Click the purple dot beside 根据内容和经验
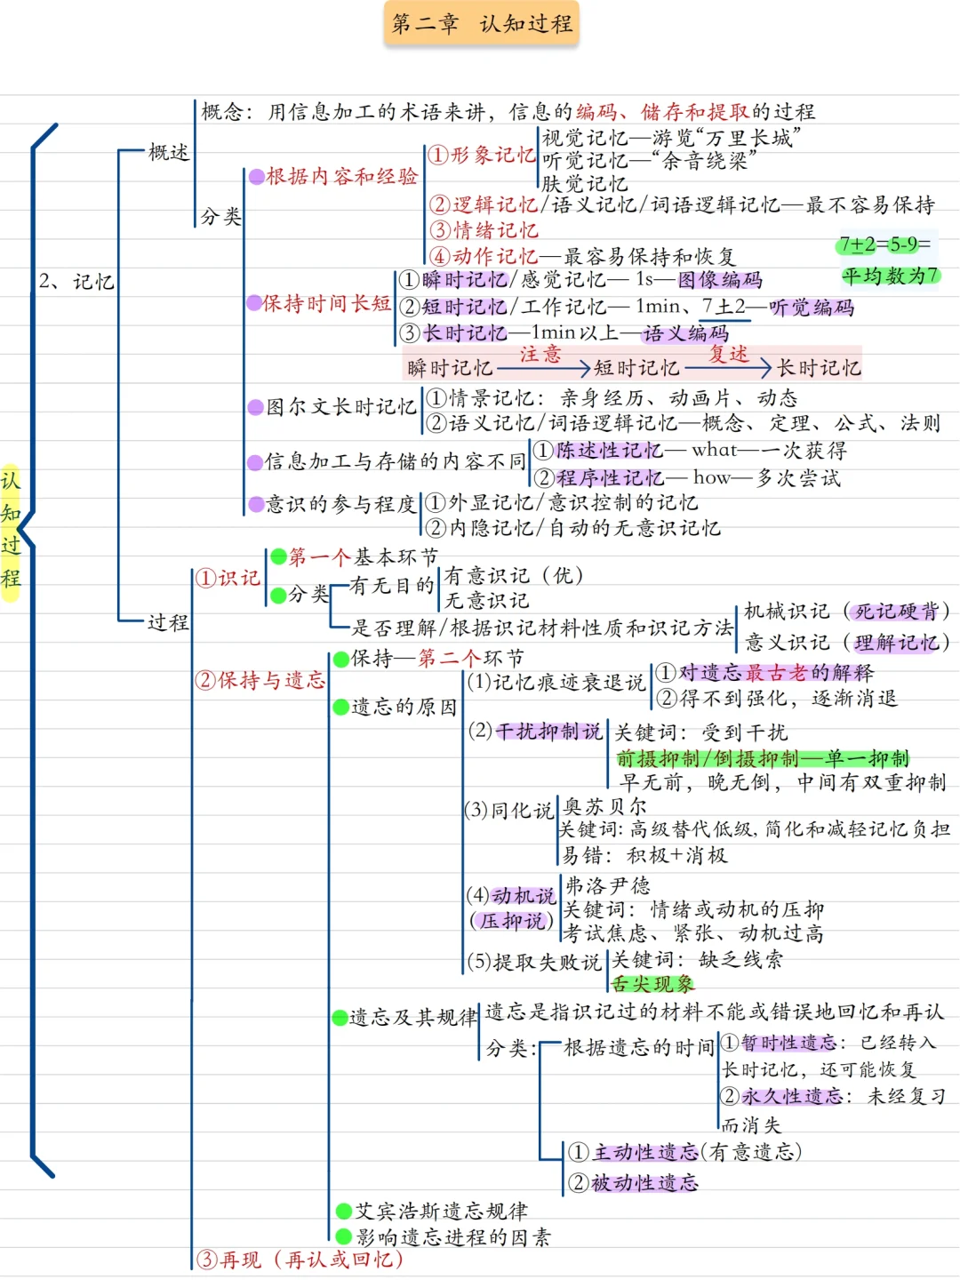960x1280 pixels. [255, 176]
